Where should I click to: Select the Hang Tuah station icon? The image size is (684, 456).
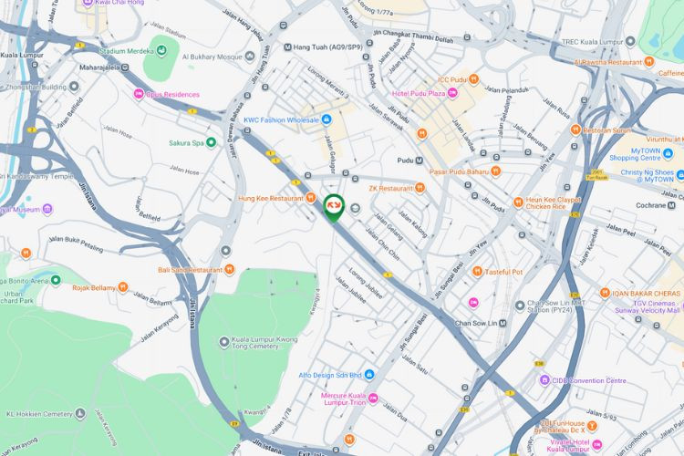pyautogui.click(x=287, y=47)
